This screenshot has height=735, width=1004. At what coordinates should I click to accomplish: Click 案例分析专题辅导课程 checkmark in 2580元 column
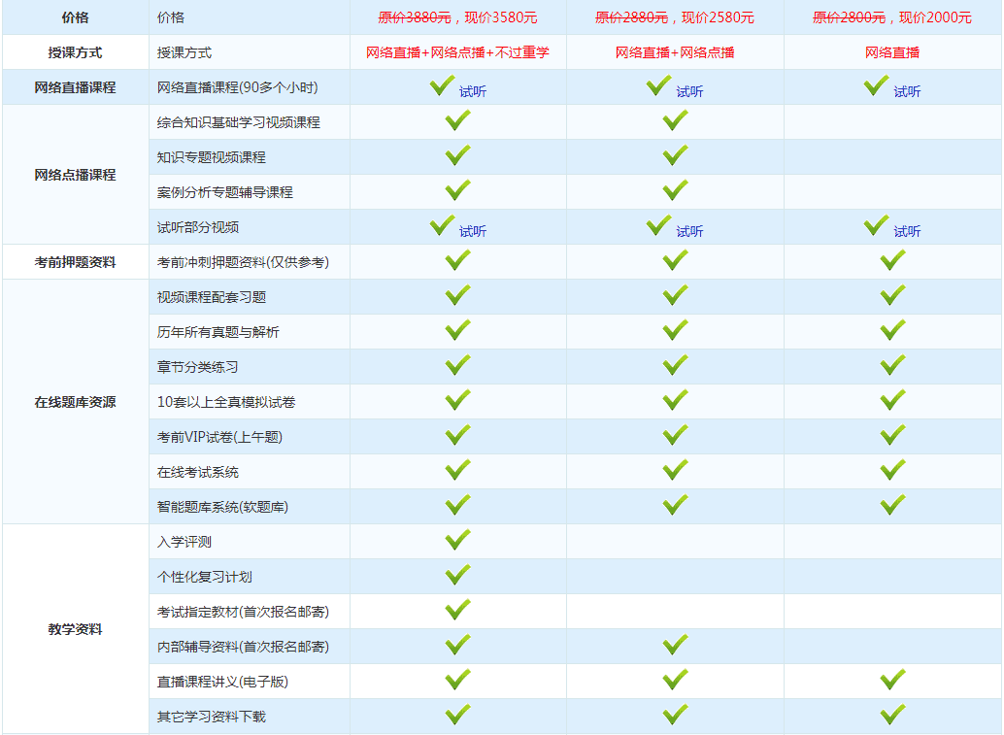point(675,190)
